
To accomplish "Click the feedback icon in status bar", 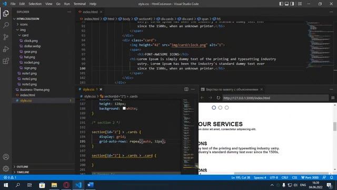I will pyautogui.click(x=324, y=177).
